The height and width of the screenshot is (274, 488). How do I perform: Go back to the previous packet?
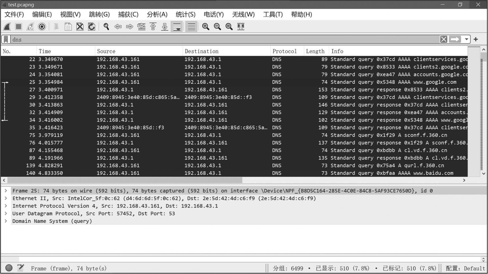[x=118, y=27]
